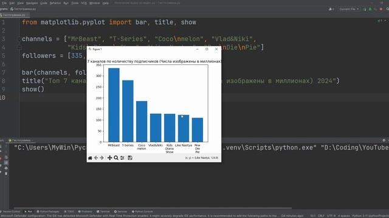Select the pan axes tool in Figure 1
Image resolution: width=389 pixels, height=218 pixels.
[109, 158]
